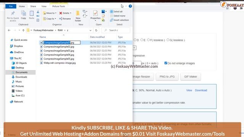The width and height of the screenshot is (244, 137).
Task: Open 3D Objects folder in sidebar
Action: click(x=19, y=63)
